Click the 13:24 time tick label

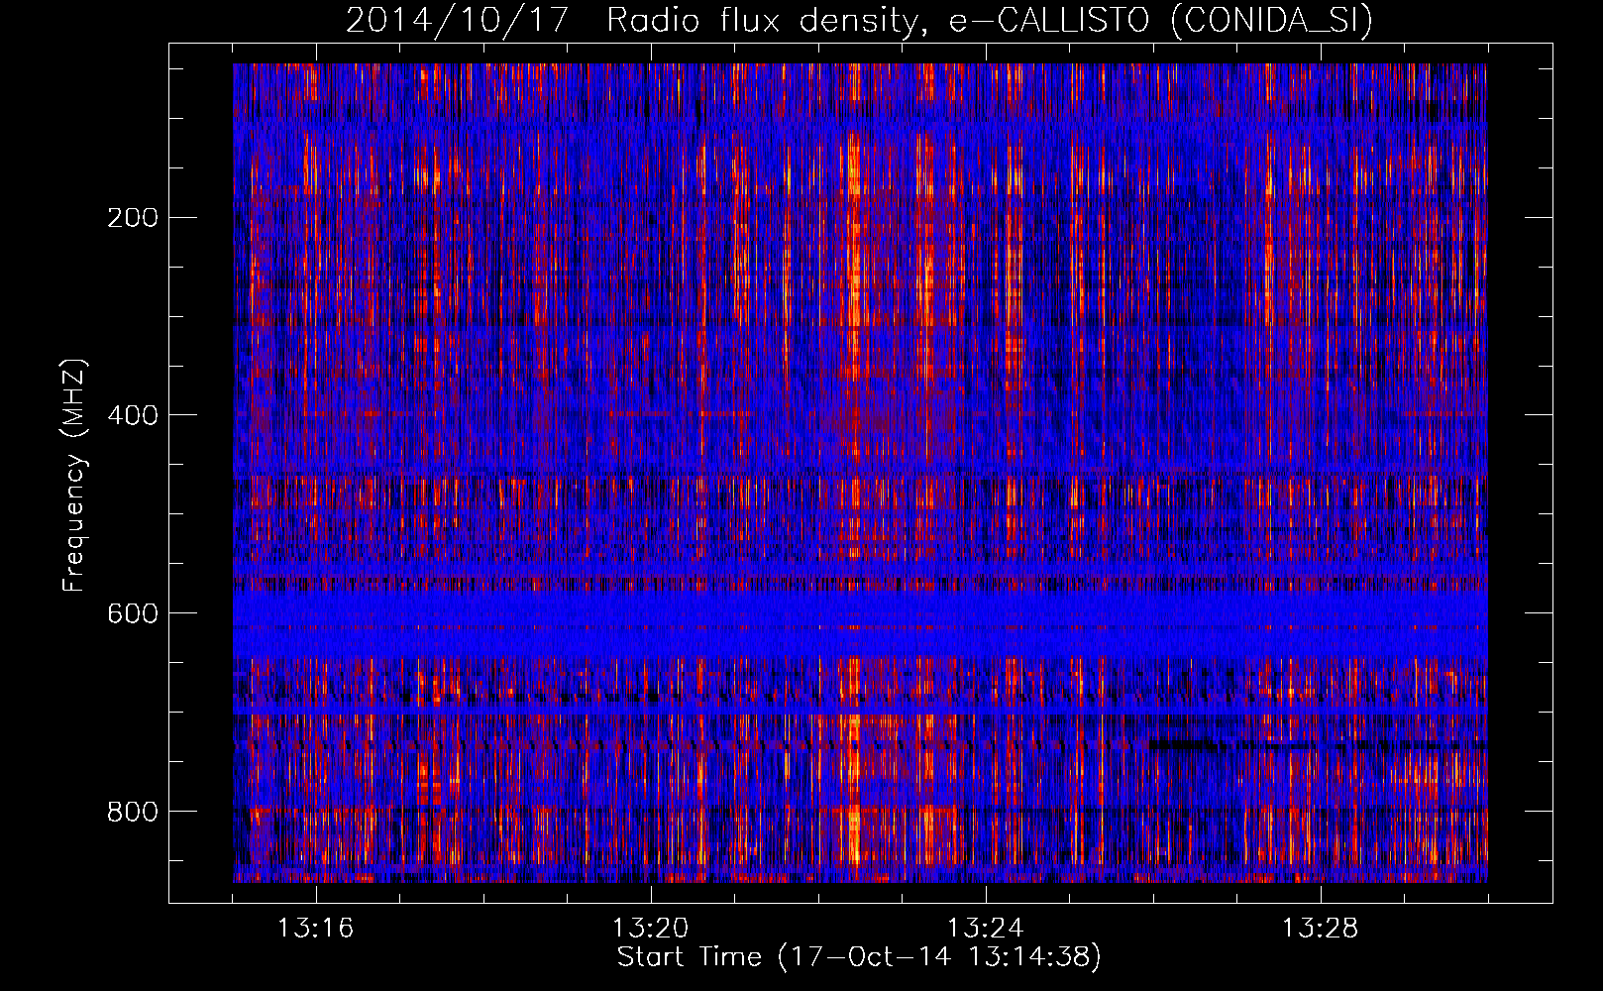click(x=985, y=929)
